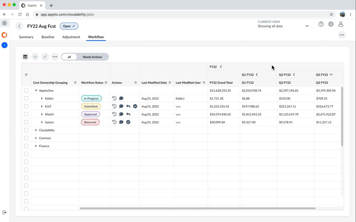The width and height of the screenshot is (356, 222).
Task: Click the Open status edit button
Action: coord(69,26)
